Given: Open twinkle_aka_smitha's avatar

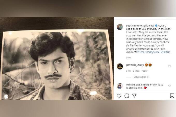Looking at the screenshot, I should (120, 86).
